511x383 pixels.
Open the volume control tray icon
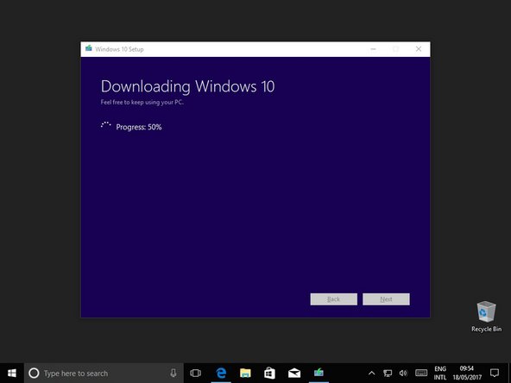403,374
